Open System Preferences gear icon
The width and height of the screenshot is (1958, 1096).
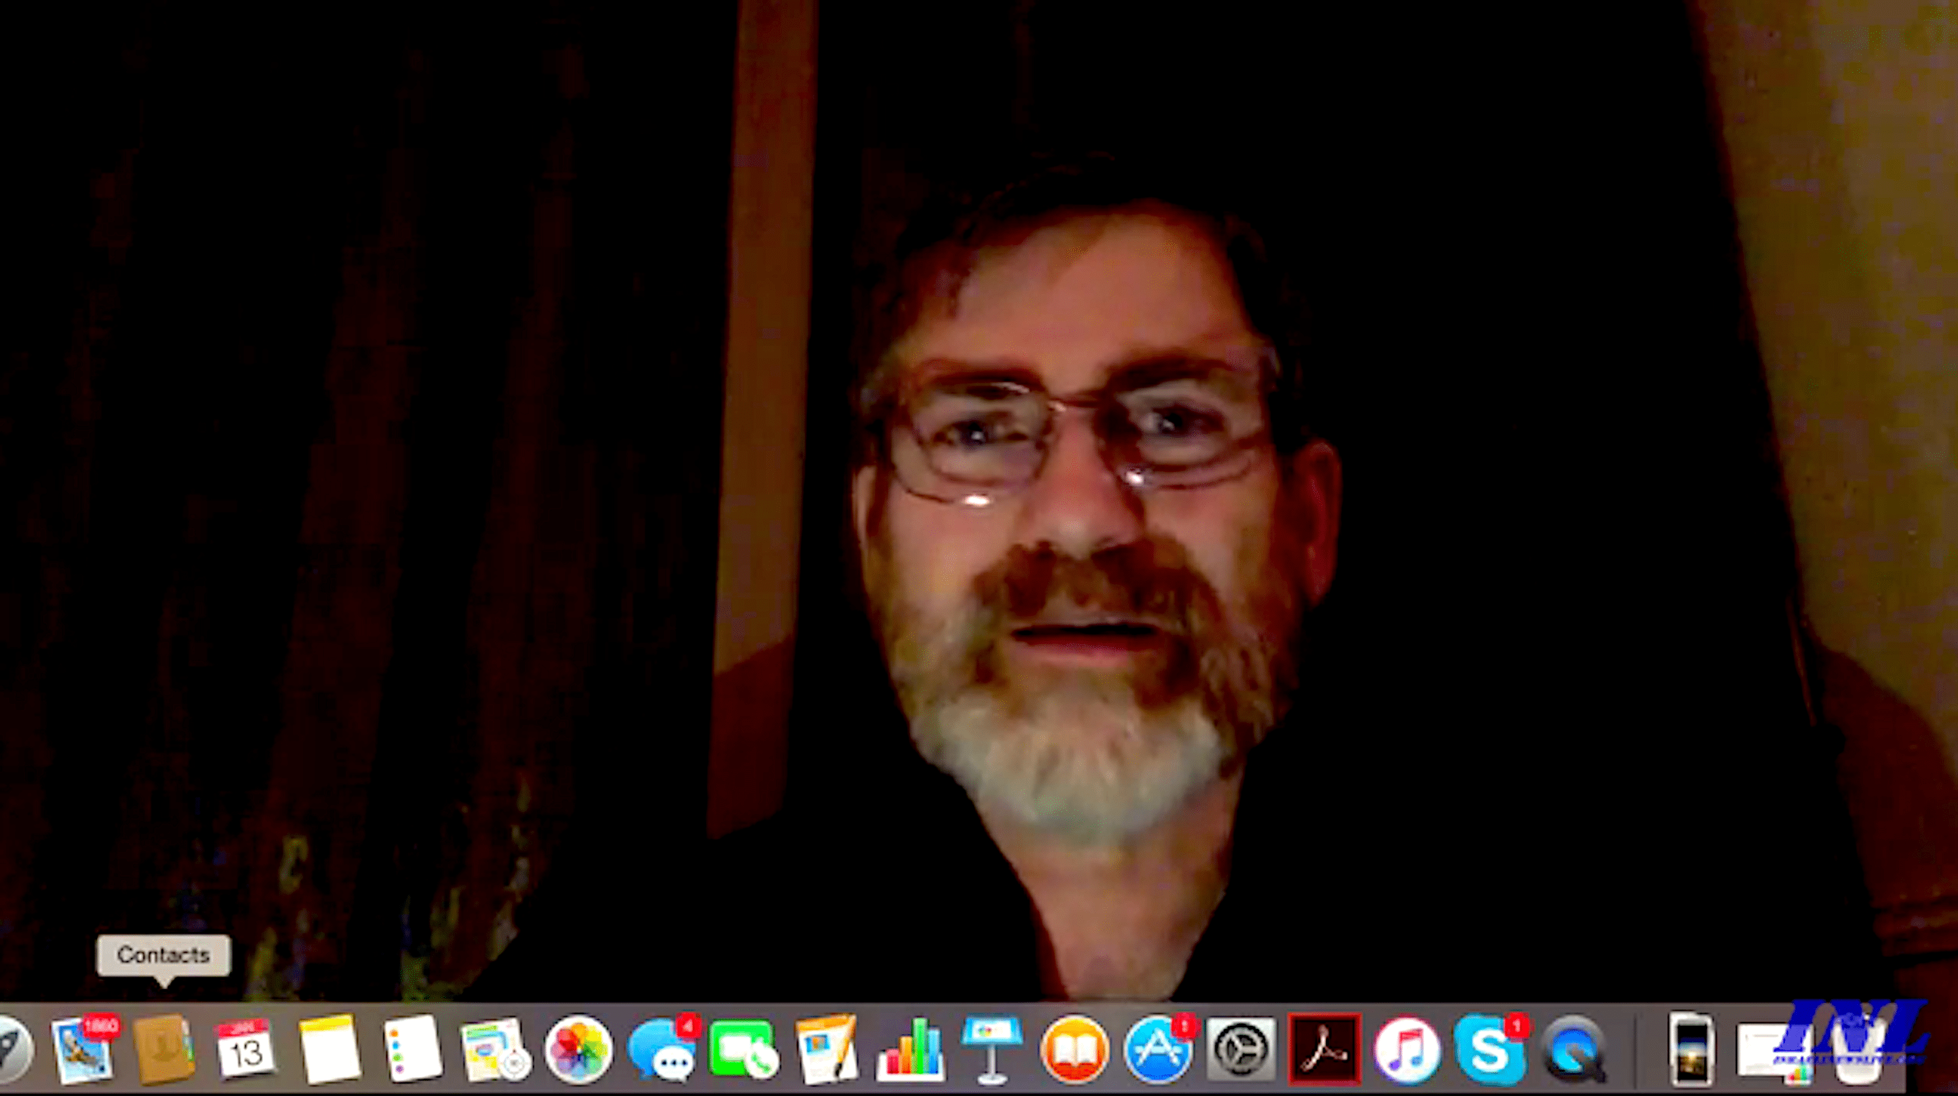click(1240, 1049)
